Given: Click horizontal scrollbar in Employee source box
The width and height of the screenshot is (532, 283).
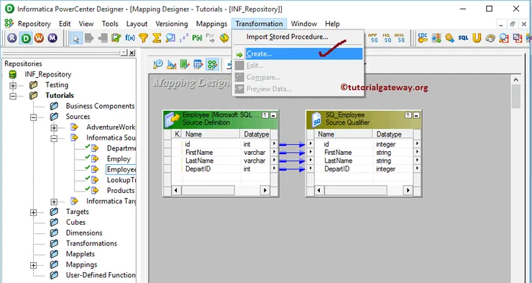Looking at the screenshot, I should pos(208,190).
